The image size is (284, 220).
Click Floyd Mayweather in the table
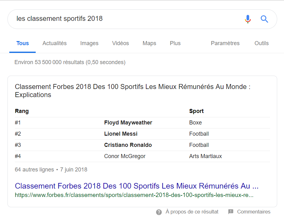coord(128,123)
